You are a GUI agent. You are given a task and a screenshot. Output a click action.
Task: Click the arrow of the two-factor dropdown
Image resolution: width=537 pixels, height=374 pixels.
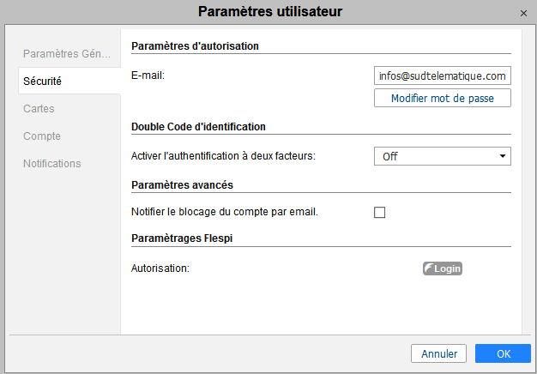pos(501,156)
